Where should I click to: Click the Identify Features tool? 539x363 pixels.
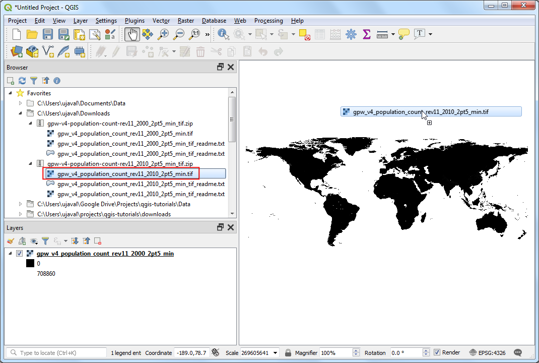click(223, 34)
